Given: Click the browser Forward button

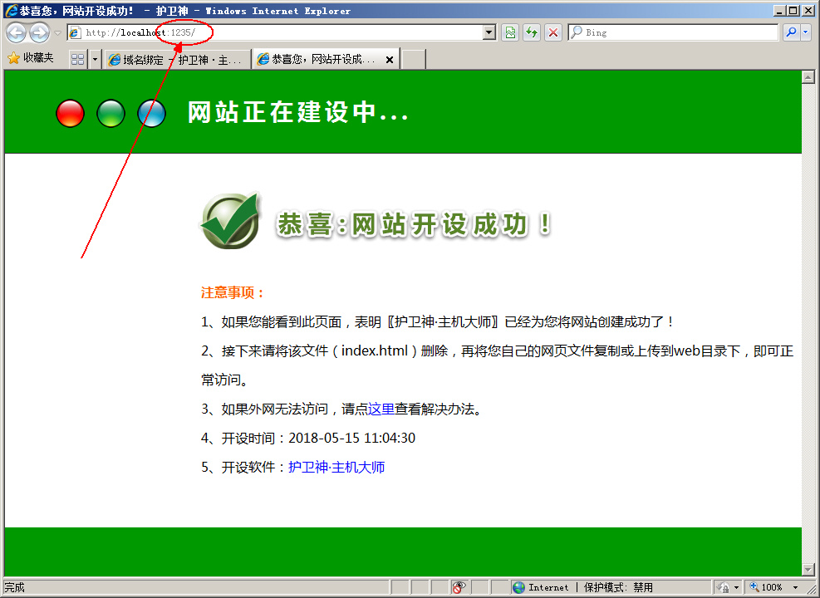Looking at the screenshot, I should [x=39, y=32].
